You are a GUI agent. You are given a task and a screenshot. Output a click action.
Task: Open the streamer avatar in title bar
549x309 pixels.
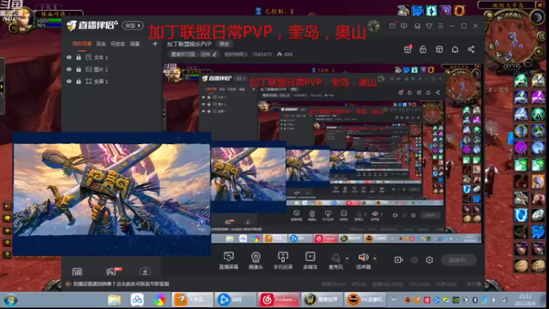pyautogui.click(x=373, y=25)
